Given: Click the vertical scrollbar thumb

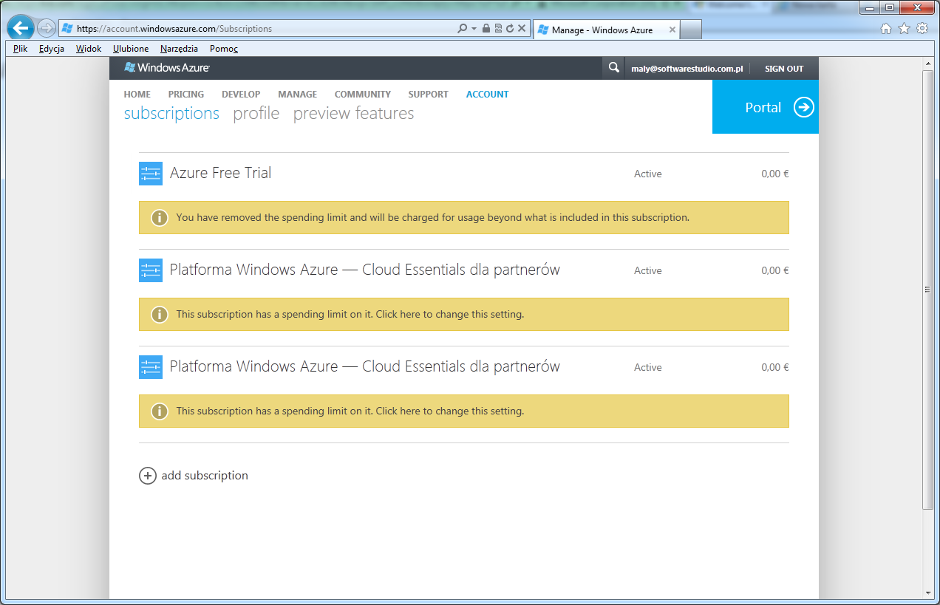Looking at the screenshot, I should coord(928,290).
